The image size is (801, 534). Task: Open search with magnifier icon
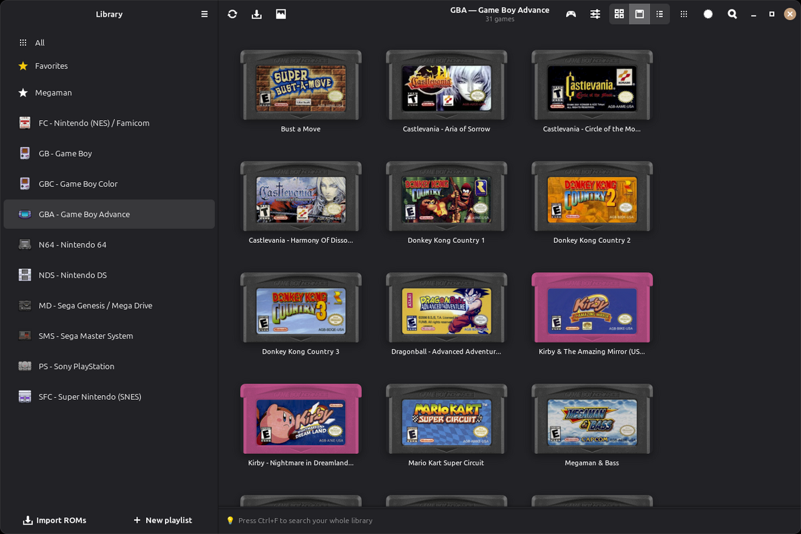[732, 14]
